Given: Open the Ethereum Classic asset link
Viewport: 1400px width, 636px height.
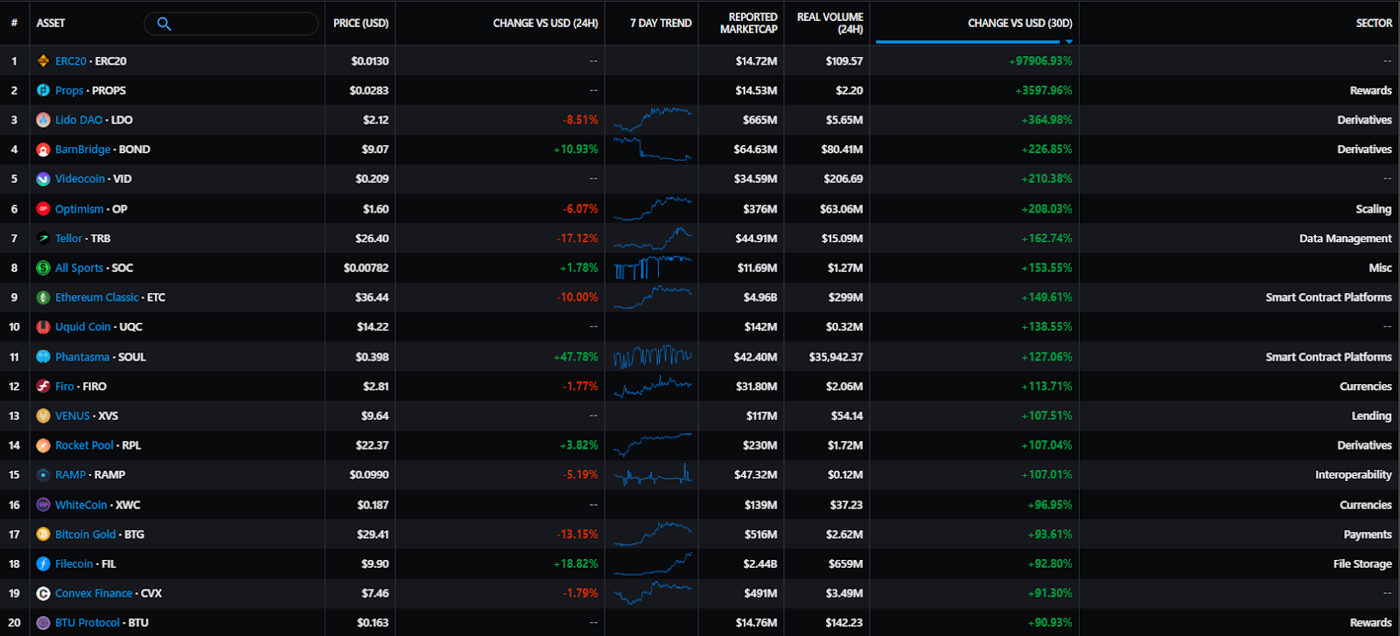Looking at the screenshot, I should pyautogui.click(x=97, y=297).
